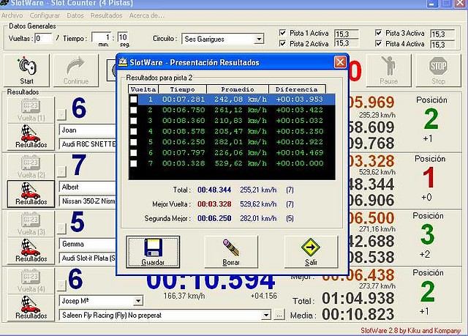
Task: Open the Configurar menu
Action: [x=45, y=15]
